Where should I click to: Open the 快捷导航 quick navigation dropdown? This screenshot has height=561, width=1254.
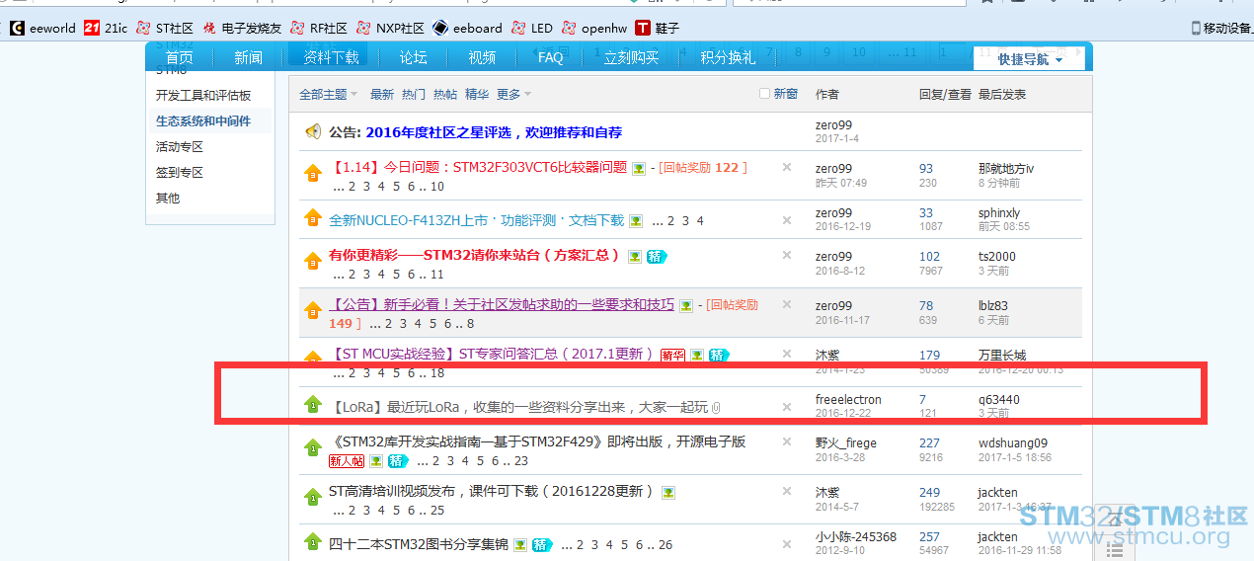[x=1029, y=59]
